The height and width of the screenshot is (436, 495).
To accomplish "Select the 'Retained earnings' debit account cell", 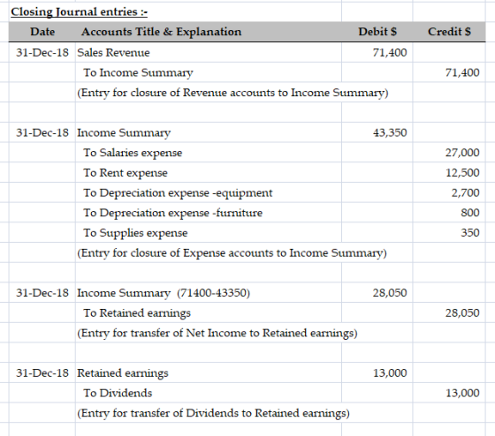I will point(123,373).
